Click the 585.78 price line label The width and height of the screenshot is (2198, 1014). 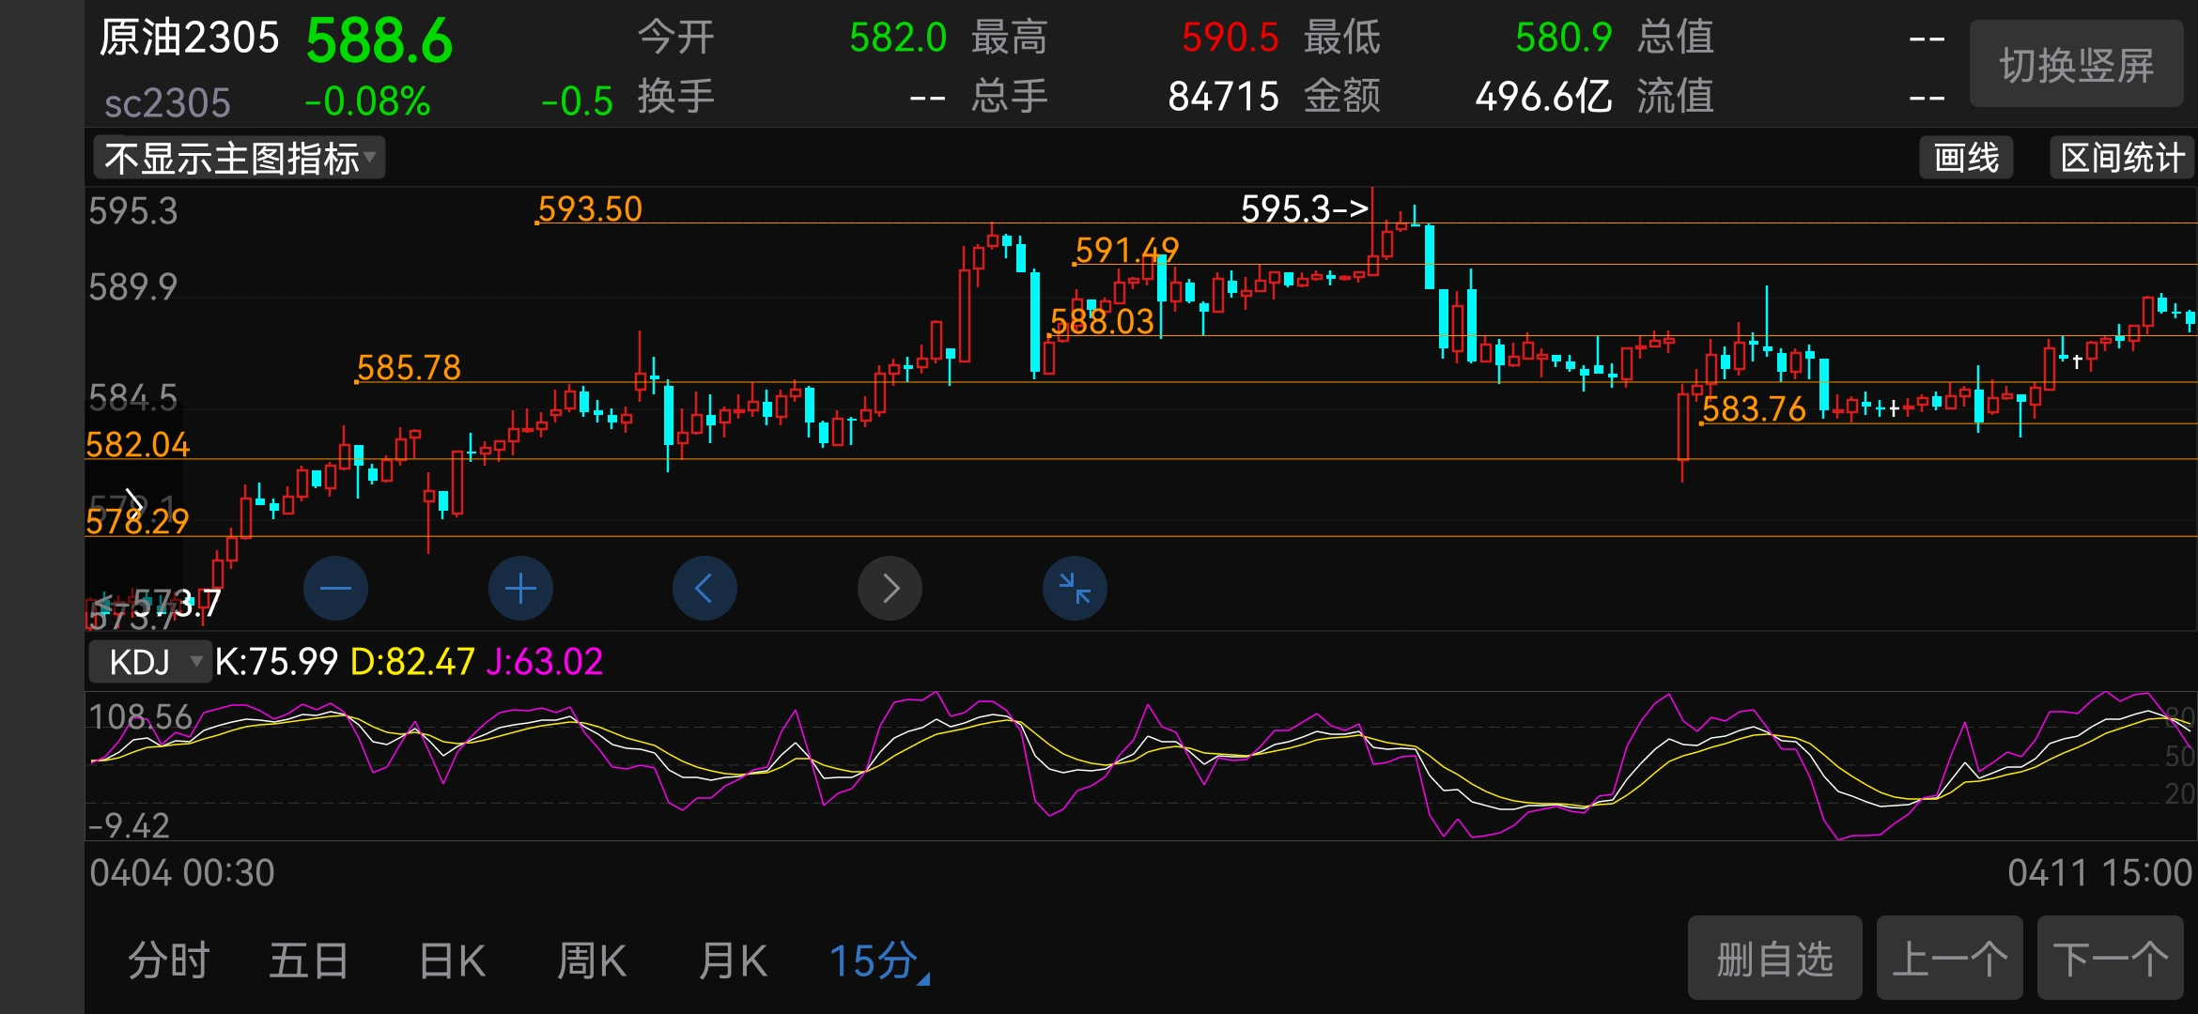(x=409, y=367)
